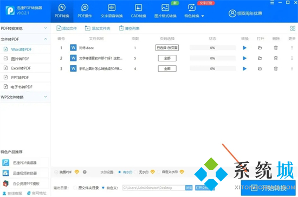Click the Word icon of 对待.docx
The height and width of the screenshot is (197, 298).
pyautogui.click(x=73, y=48)
